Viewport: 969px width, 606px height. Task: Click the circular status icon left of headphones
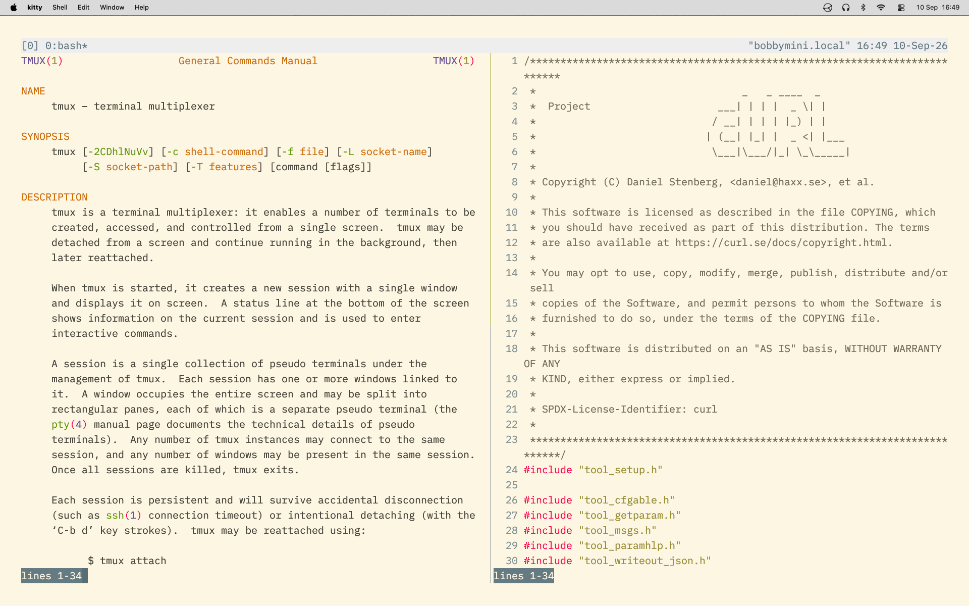click(x=828, y=8)
